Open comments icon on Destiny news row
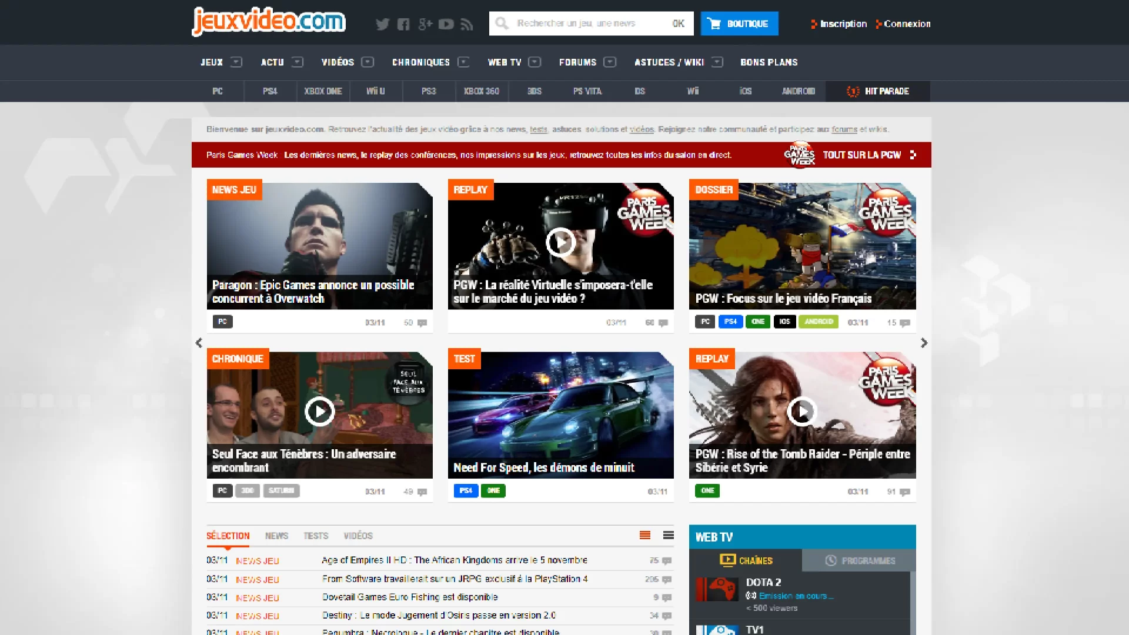1129x635 pixels. [x=667, y=616]
